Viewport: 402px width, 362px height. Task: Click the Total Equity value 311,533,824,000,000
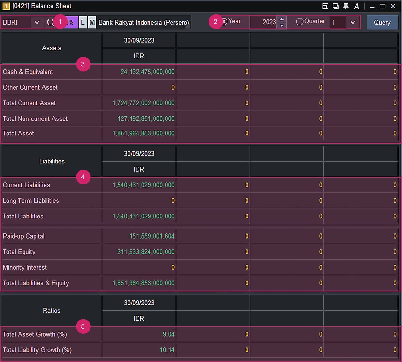click(x=146, y=252)
